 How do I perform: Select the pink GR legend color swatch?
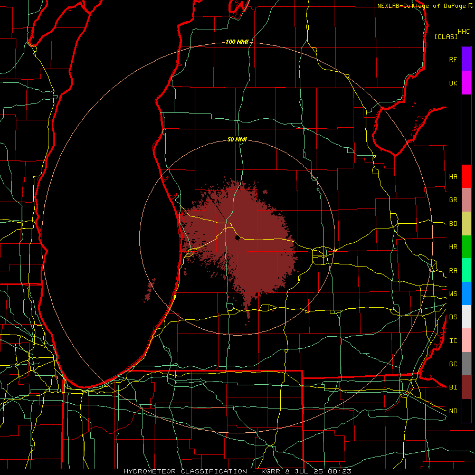click(466, 200)
